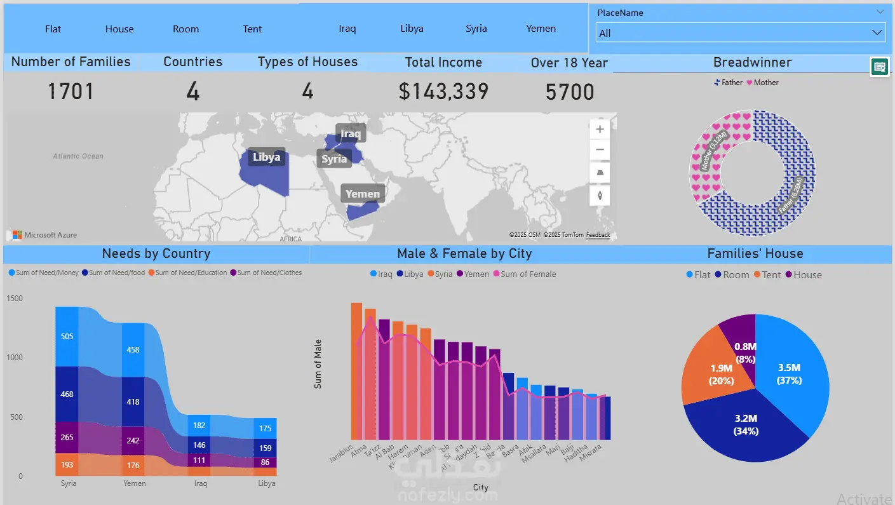The image size is (895, 505).
Task: Zoom out on the map
Action: coord(600,151)
